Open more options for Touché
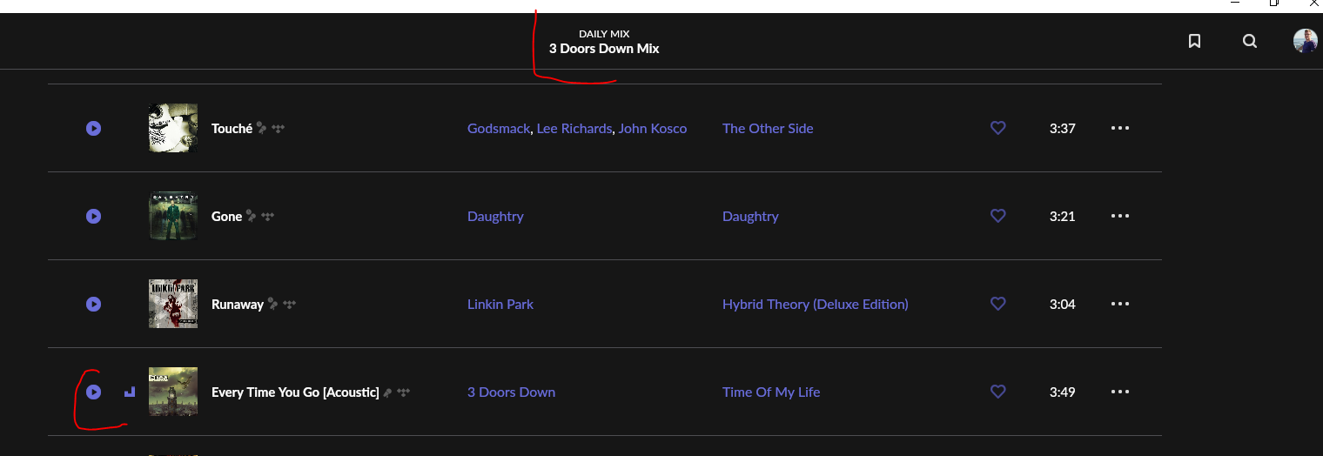This screenshot has width=1323, height=456. click(1120, 128)
